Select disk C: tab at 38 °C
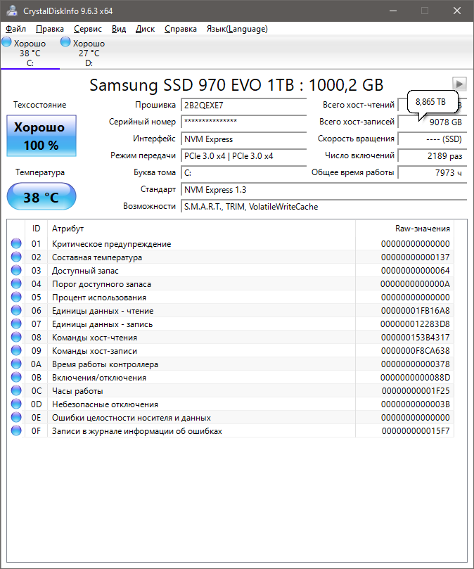Image resolution: width=474 pixels, height=569 pixels. tap(30, 52)
